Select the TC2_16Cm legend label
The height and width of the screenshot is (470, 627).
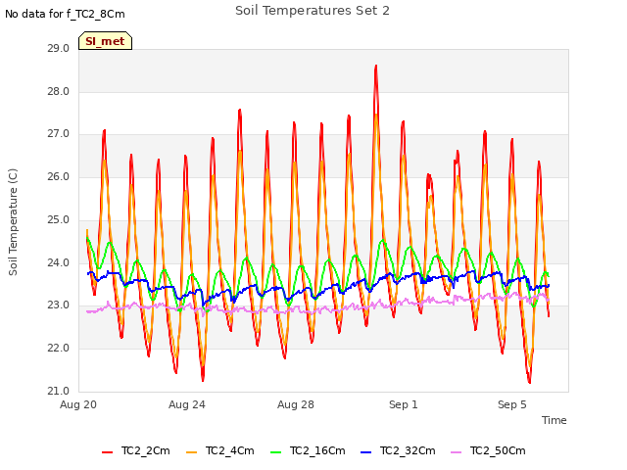click(x=317, y=450)
